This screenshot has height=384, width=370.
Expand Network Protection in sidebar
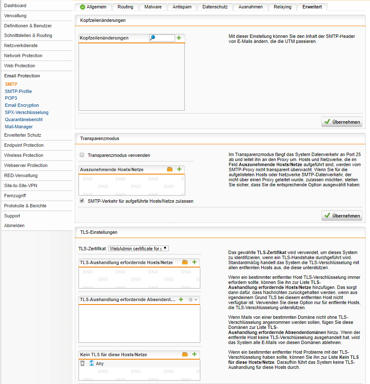click(x=23, y=56)
